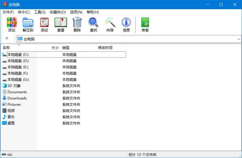Image resolution: width=242 pixels, height=158 pixels.
Task: Click the Find (查找) magnifier icon
Action: [94, 23]
